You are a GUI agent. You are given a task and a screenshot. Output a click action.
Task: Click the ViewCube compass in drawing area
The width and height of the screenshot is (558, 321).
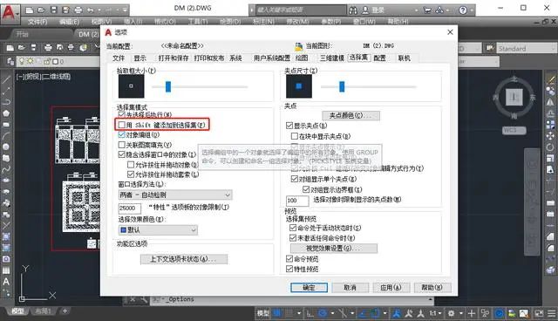[514, 97]
